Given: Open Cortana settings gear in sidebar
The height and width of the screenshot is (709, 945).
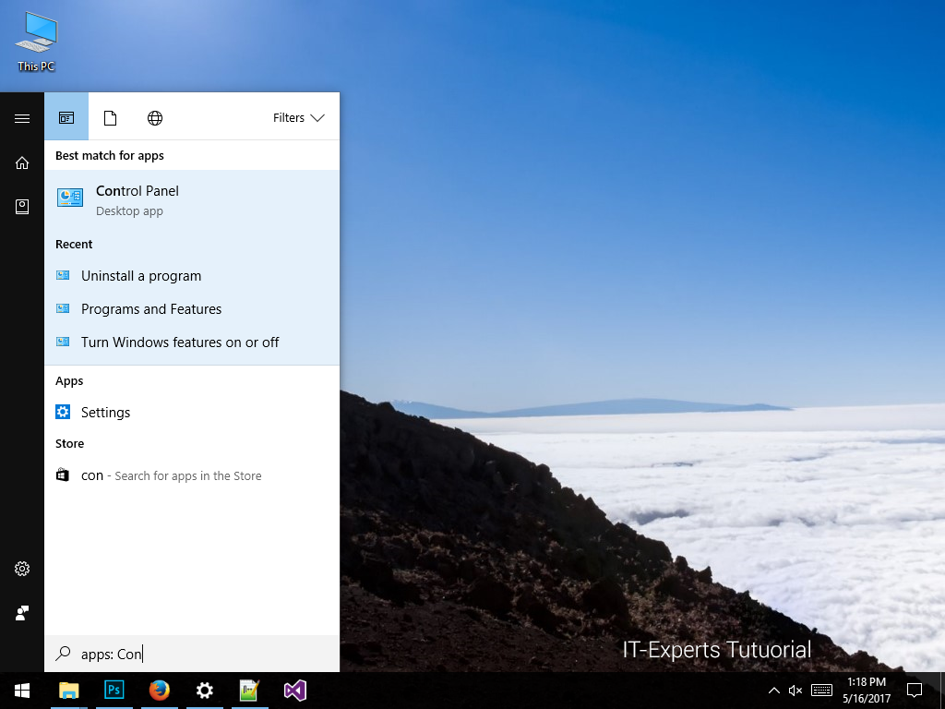Looking at the screenshot, I should pyautogui.click(x=22, y=569).
